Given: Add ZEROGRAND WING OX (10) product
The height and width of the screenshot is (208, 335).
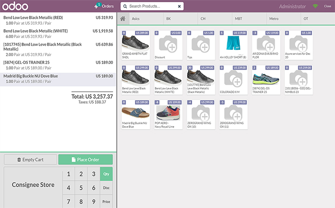Looking at the screenshot, I should coord(201,114).
